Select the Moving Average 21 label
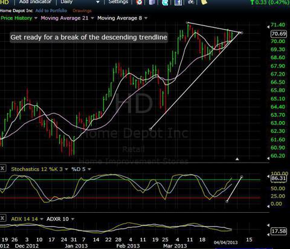 [x=65, y=18]
